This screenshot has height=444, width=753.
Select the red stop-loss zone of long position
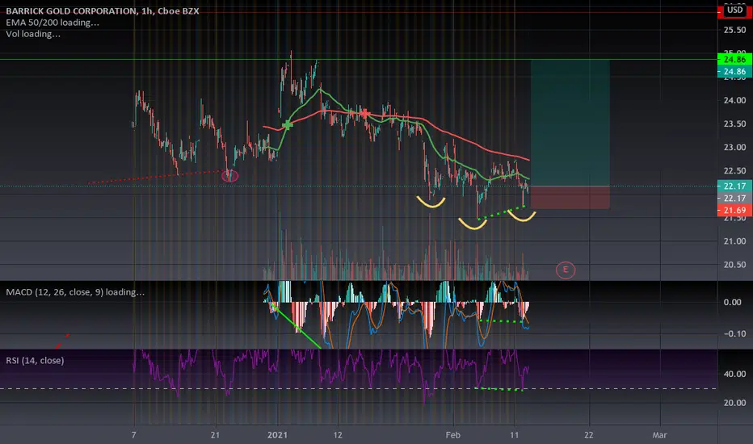pyautogui.click(x=570, y=197)
